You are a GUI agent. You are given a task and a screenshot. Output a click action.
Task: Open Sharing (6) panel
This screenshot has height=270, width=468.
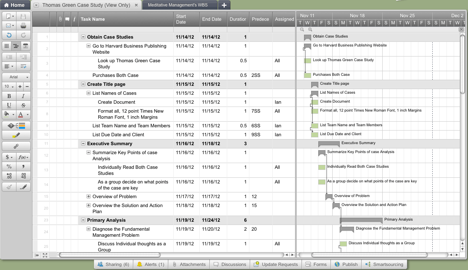[x=113, y=264]
